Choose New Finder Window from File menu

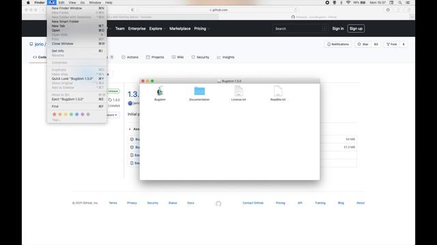click(77, 8)
